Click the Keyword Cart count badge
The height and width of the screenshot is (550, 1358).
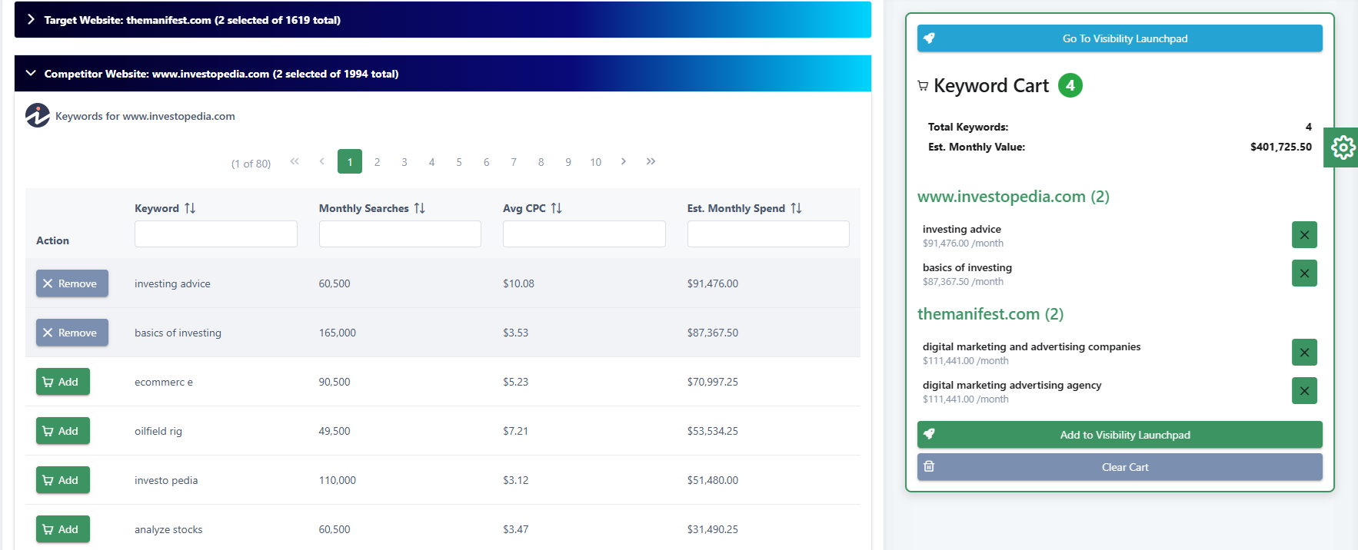1070,85
